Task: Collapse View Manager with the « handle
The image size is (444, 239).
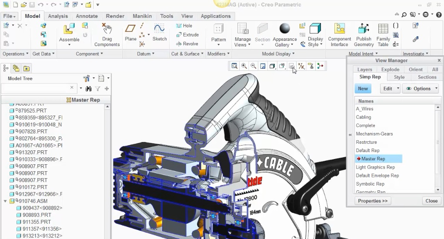Action: (350, 135)
